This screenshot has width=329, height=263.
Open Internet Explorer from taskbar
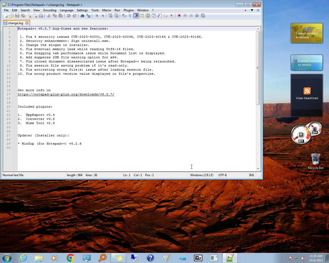coord(23,258)
